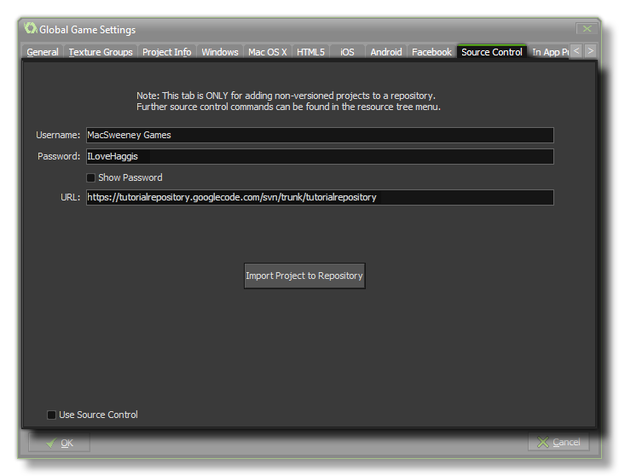Open the Android settings tab
Screen dimensions: 619x476
click(x=385, y=52)
